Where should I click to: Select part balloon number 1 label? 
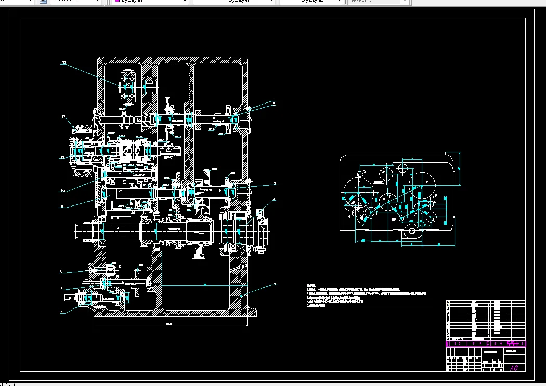click(274, 100)
